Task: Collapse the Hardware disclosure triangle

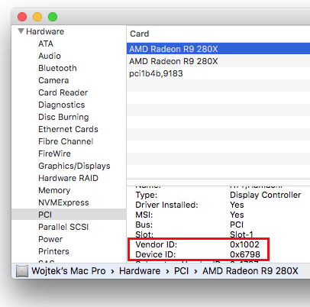Action: [21, 31]
